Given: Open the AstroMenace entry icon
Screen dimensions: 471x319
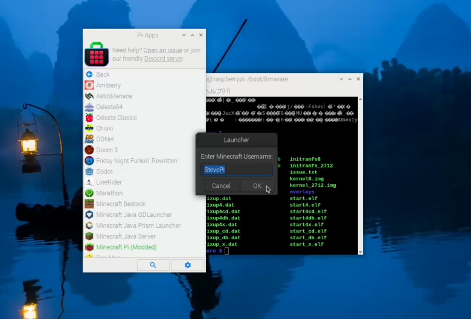Looking at the screenshot, I should click(x=89, y=96).
